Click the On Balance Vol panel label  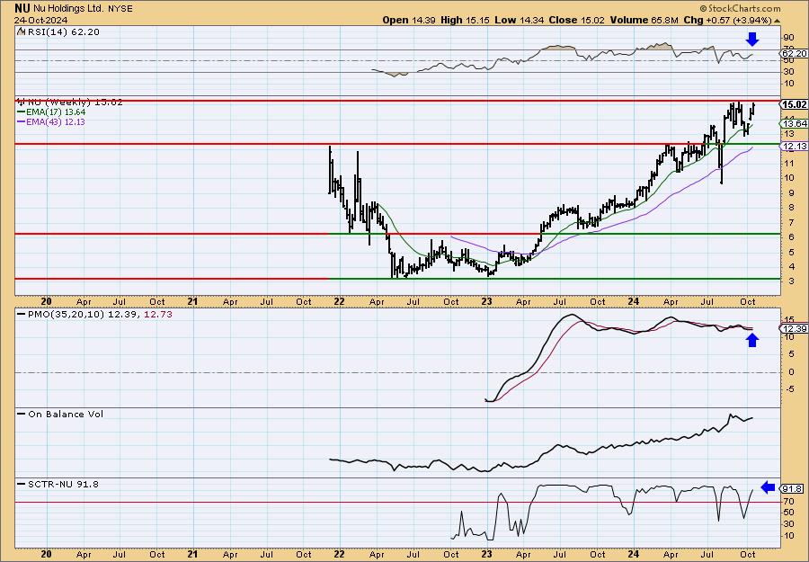pos(66,415)
